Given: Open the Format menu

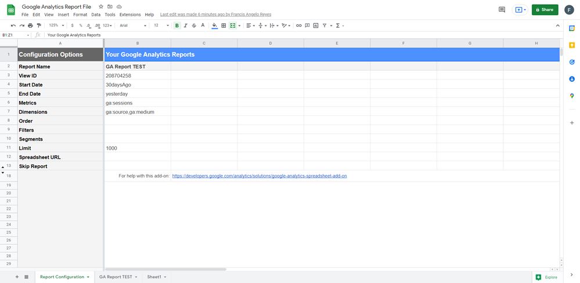Looking at the screenshot, I should point(80,14).
